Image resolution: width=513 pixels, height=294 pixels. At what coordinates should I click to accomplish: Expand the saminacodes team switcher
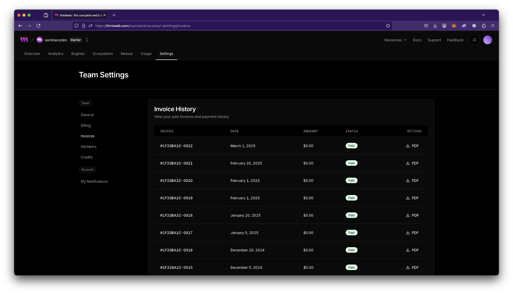(x=87, y=40)
